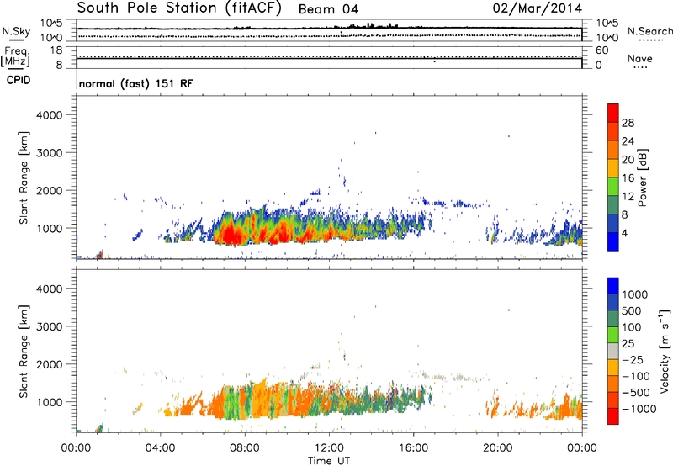Click the '12:00' time axis tick label

[x=329, y=448]
